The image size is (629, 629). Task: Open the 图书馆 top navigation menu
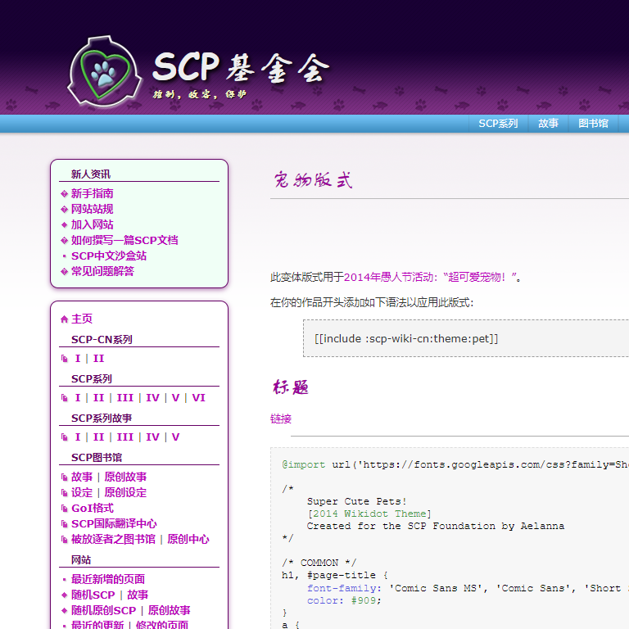pos(593,124)
